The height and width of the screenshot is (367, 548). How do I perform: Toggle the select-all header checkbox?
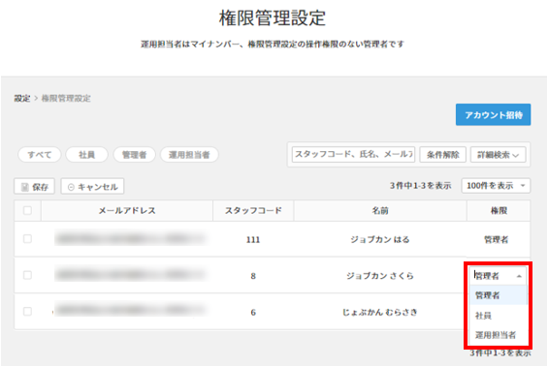pyautogui.click(x=27, y=210)
